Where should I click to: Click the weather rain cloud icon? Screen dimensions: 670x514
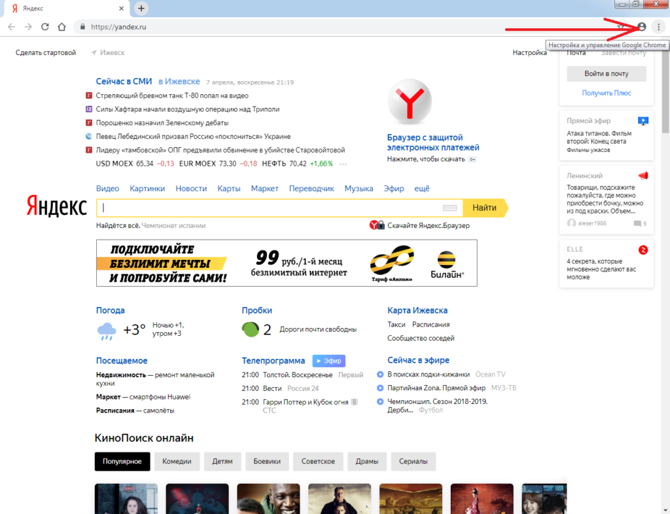click(107, 331)
